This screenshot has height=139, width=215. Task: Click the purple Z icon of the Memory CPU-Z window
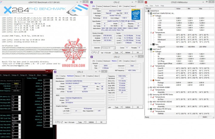tap(92, 57)
